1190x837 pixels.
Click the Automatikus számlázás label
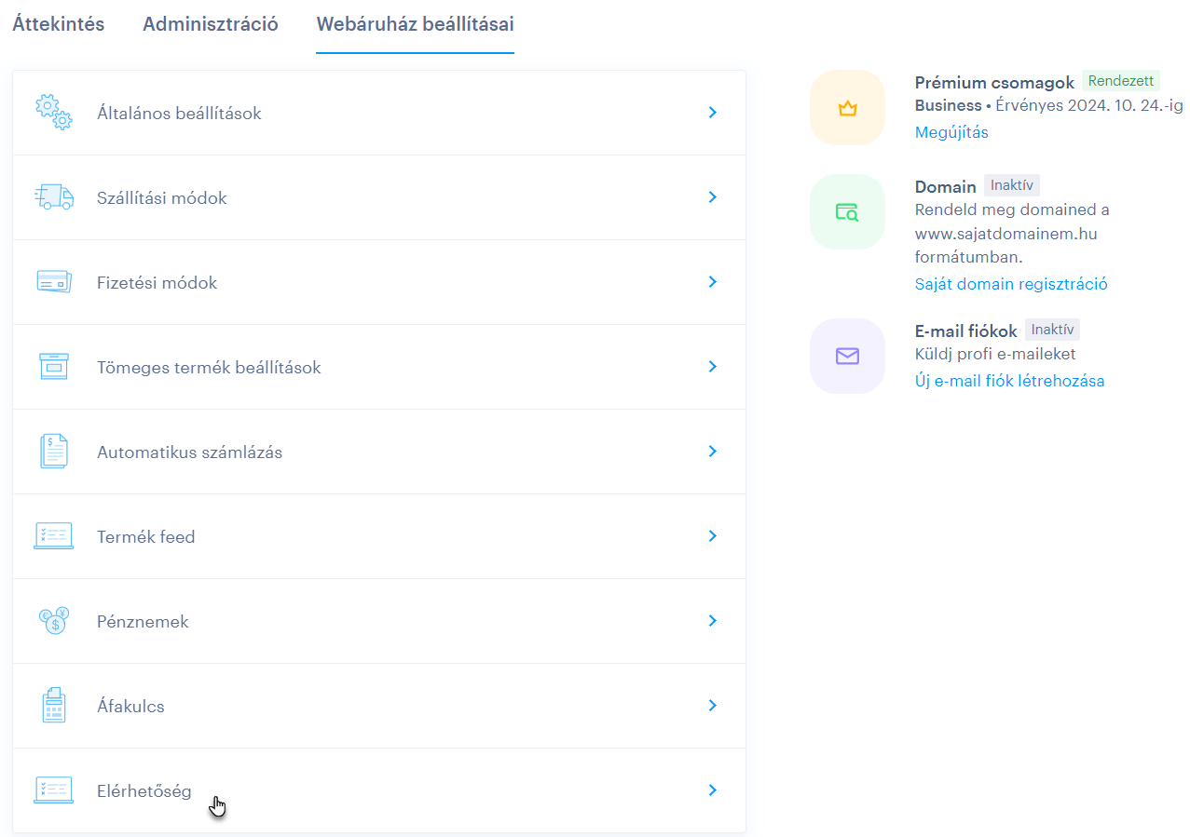point(189,452)
